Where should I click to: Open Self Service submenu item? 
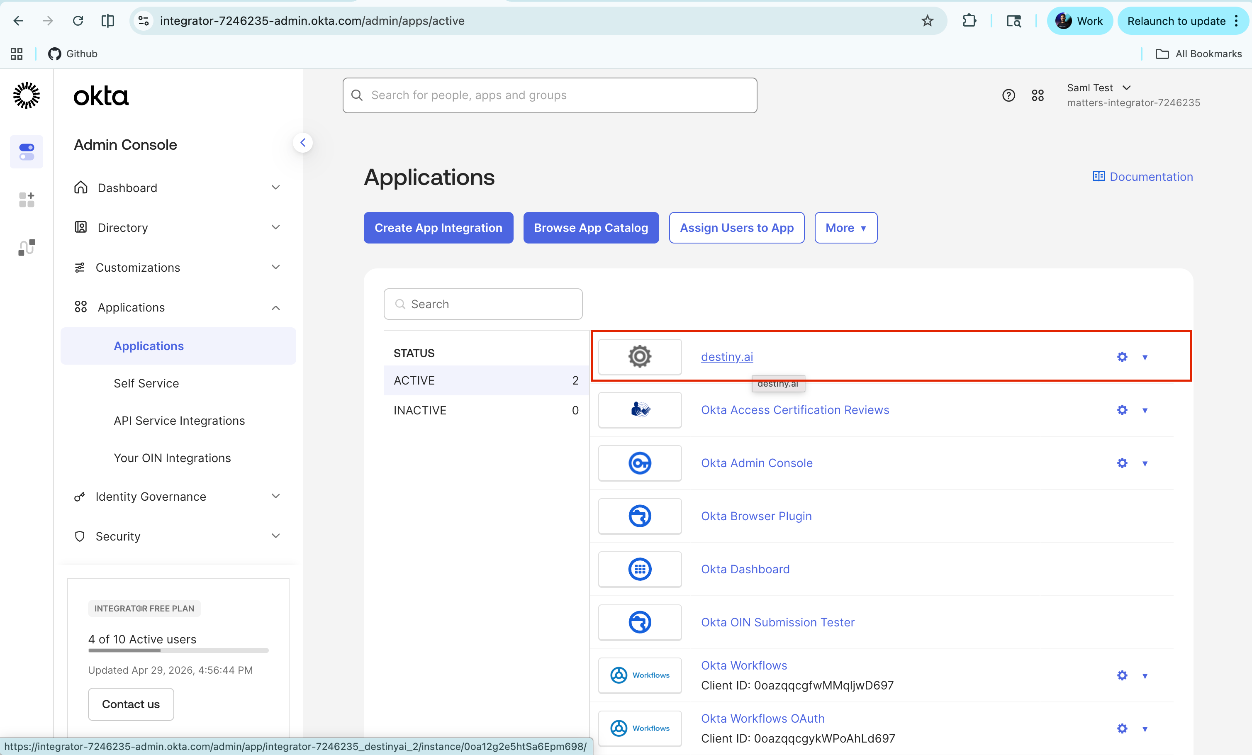pos(146,383)
